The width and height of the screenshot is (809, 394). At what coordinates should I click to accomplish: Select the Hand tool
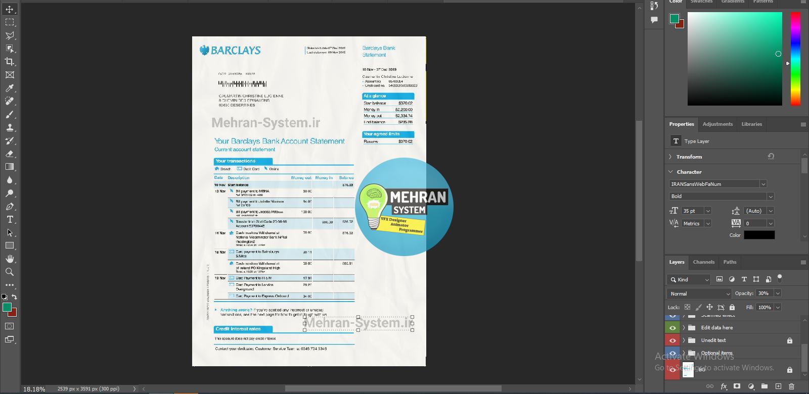click(10, 259)
